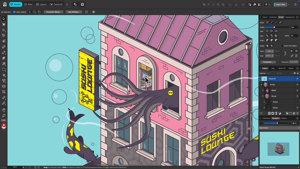300x169 pixels.
Task: Click the Edit layer pencil icon in Layers panel
Action: pos(261,113)
